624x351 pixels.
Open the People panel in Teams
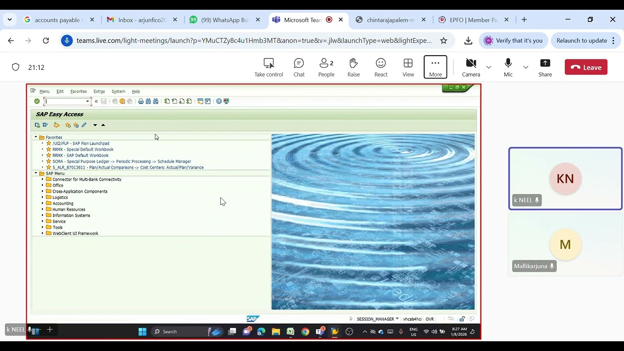click(326, 67)
